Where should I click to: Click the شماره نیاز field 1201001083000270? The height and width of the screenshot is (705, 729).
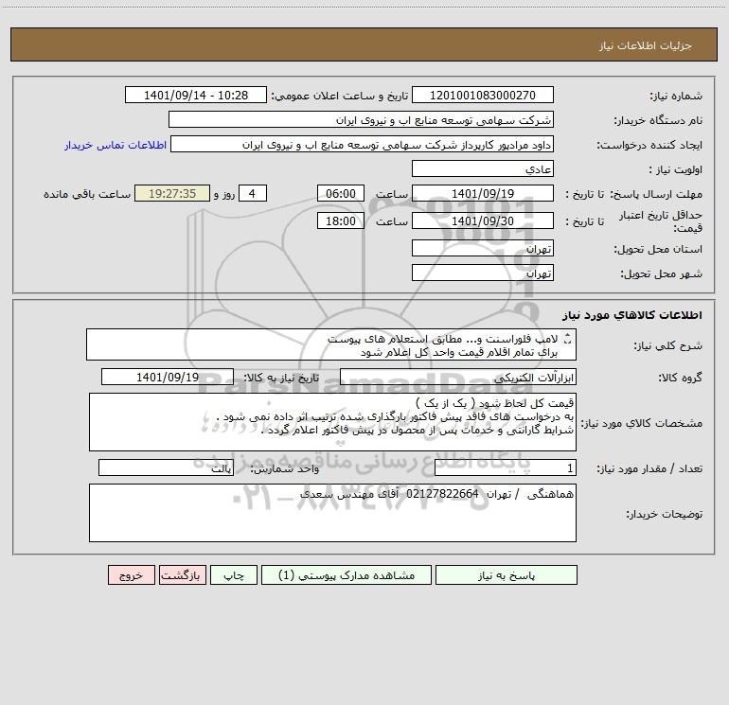click(483, 95)
